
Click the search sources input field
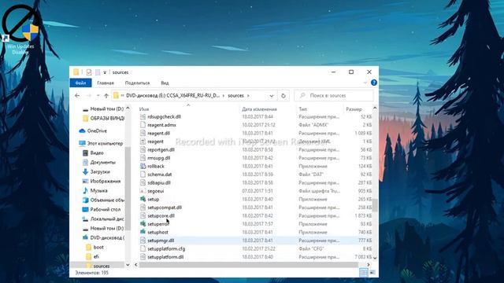334,96
